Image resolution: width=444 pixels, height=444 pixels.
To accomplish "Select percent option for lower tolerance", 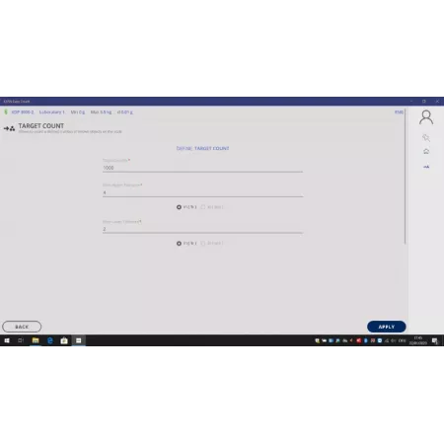I will (x=179, y=244).
